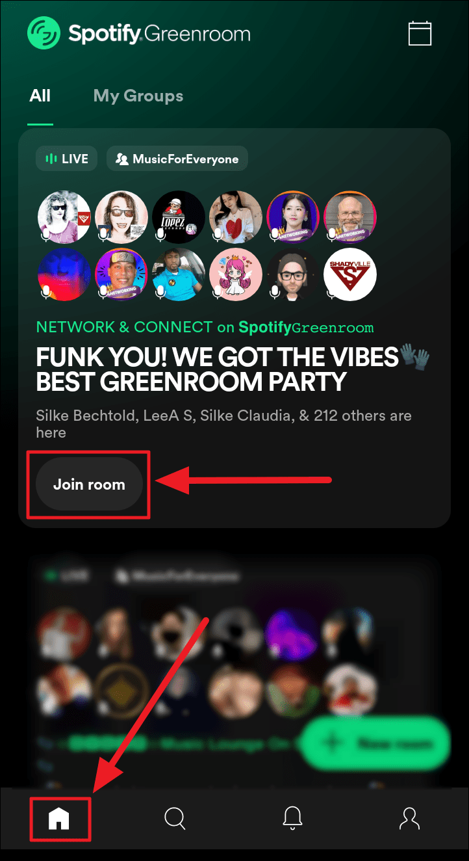
Task: Open the Search magnifier icon
Action: (175, 818)
